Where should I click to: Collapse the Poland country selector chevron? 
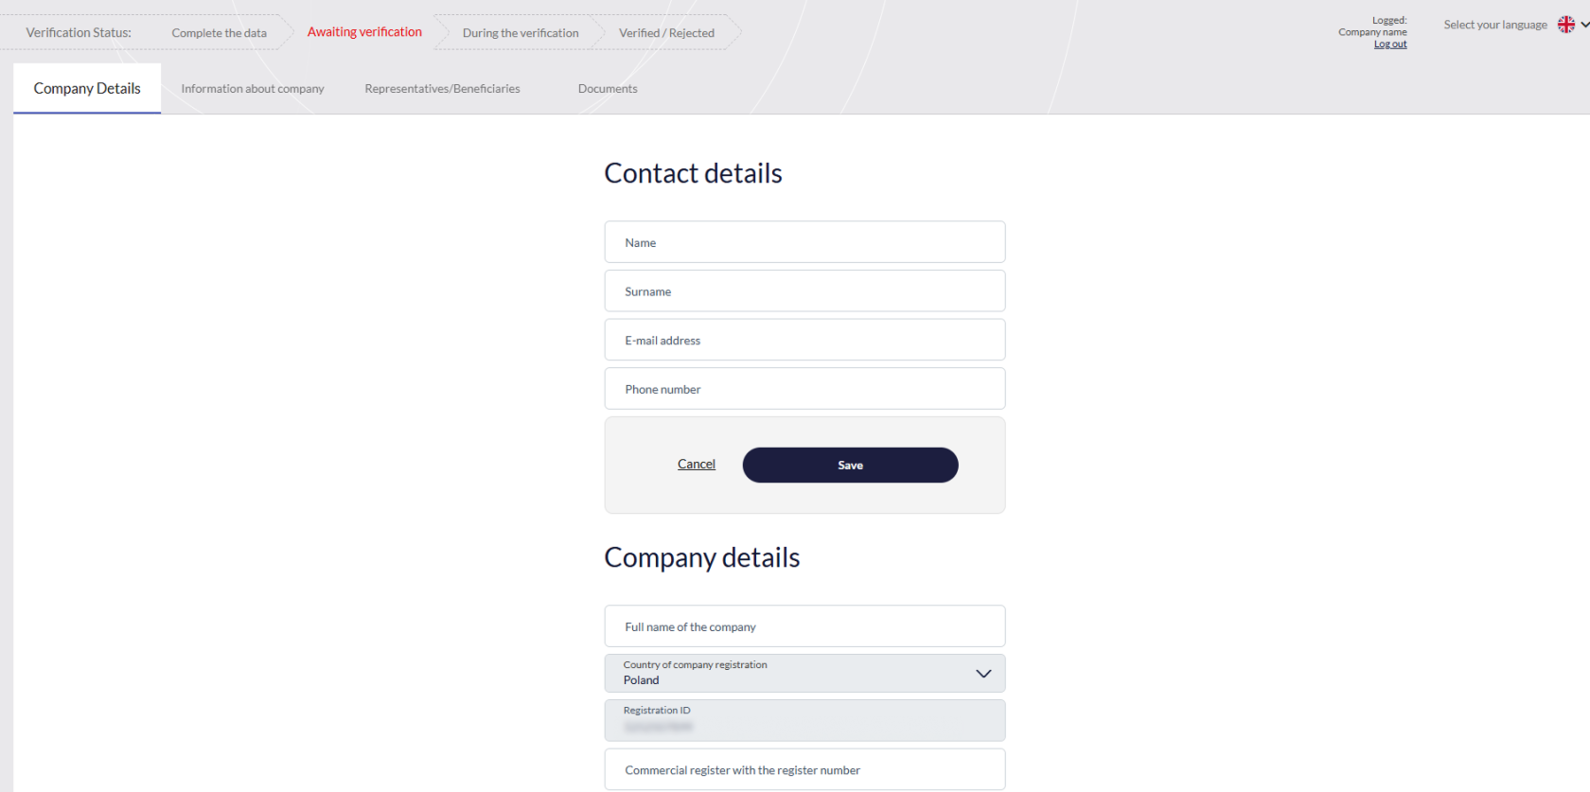[x=982, y=673]
